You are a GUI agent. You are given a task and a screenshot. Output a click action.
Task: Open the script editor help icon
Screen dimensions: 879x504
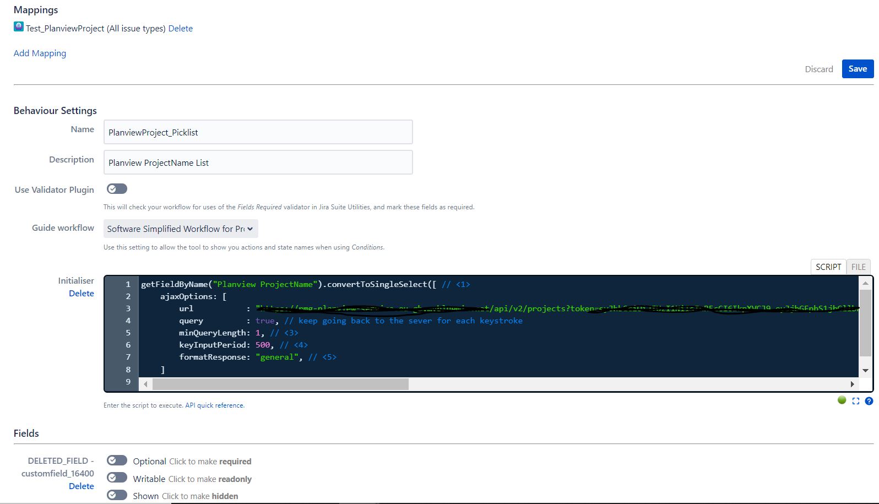(869, 401)
